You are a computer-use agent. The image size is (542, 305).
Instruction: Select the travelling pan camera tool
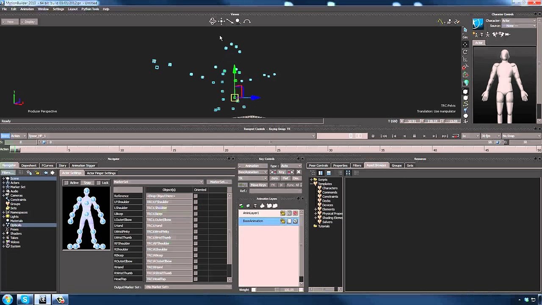coord(221,21)
